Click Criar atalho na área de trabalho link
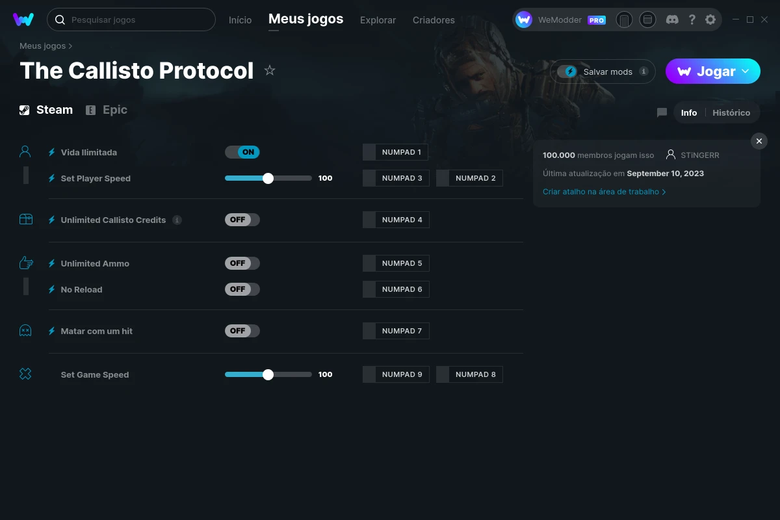The height and width of the screenshot is (520, 780). pyautogui.click(x=604, y=192)
